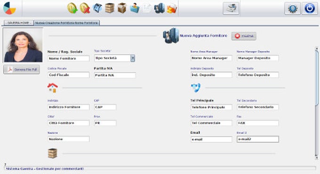Click the Sistema Gamira status bar text
The width and height of the screenshot is (320, 174).
(45, 169)
